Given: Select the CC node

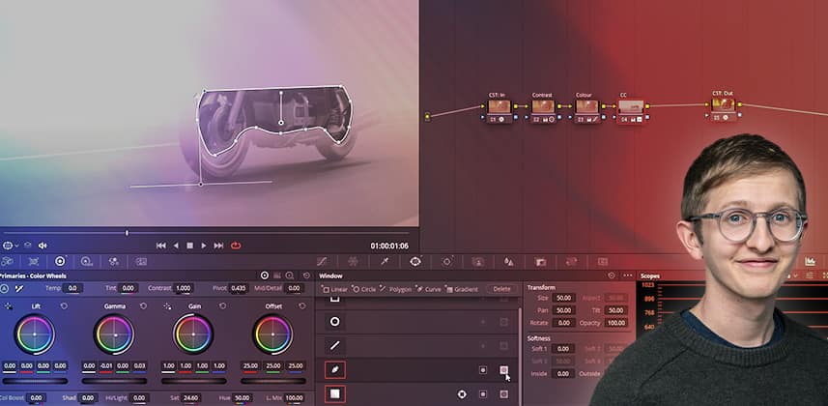Looking at the screenshot, I should click(631, 110).
